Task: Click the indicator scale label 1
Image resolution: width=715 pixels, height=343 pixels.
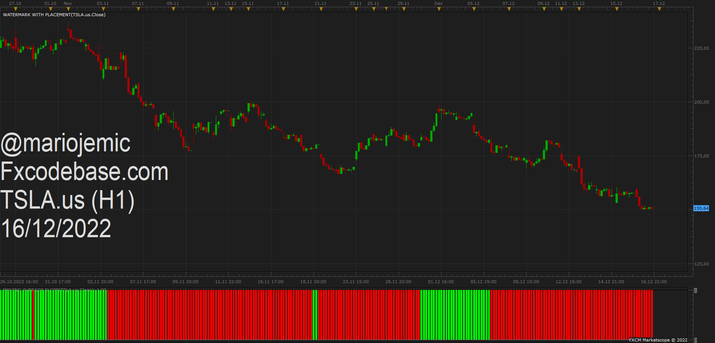Action: click(695, 290)
